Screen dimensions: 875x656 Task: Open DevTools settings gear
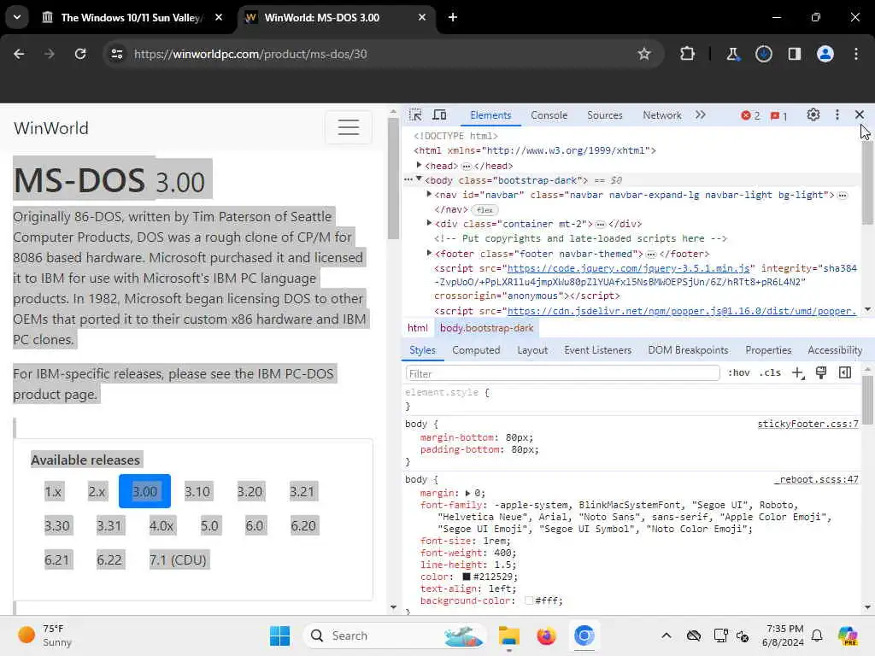point(813,115)
